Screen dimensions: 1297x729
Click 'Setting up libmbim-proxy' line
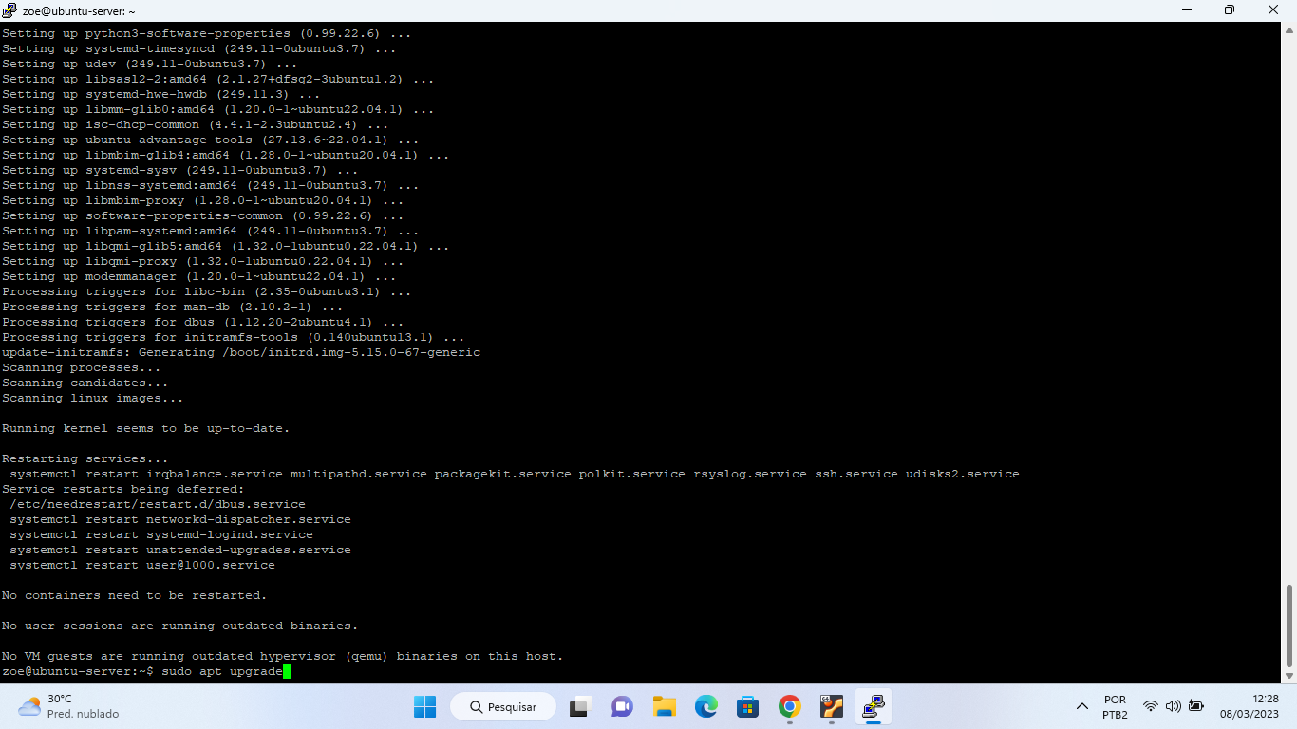click(x=203, y=200)
